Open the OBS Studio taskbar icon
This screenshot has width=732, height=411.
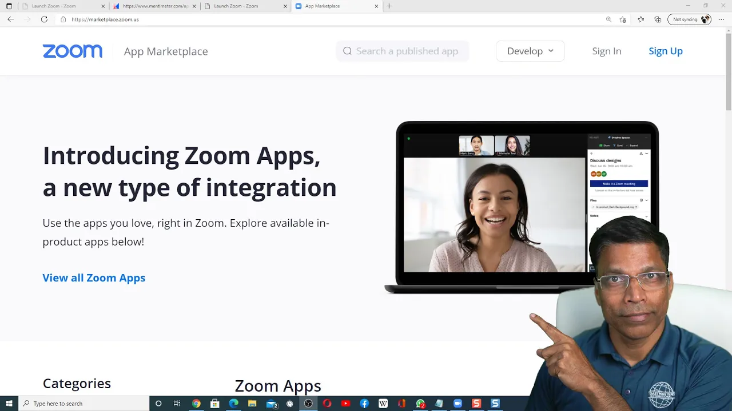click(x=308, y=404)
